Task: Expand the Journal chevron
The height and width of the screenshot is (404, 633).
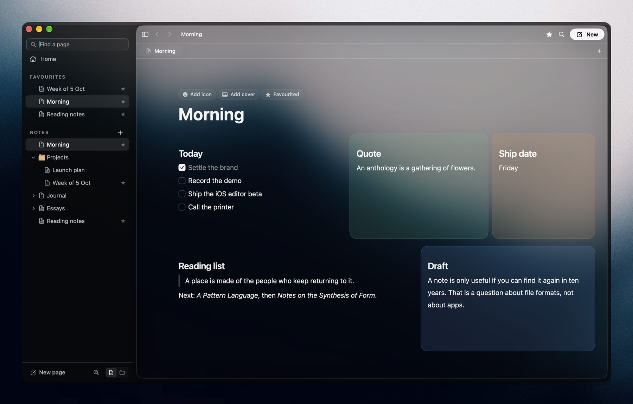Action: click(x=33, y=196)
